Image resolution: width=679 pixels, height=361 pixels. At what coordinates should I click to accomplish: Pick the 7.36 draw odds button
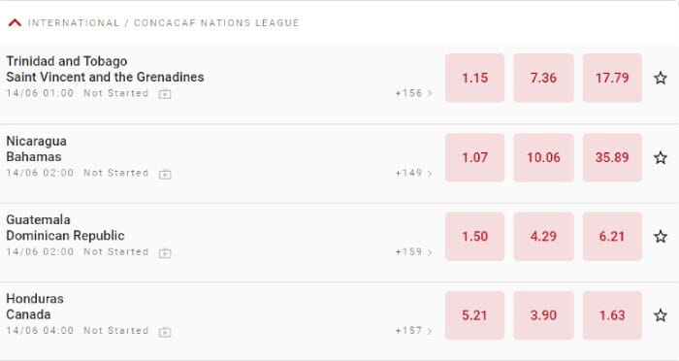543,78
